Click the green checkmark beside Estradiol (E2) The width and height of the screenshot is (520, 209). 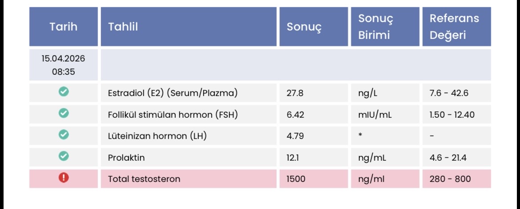pyautogui.click(x=64, y=92)
